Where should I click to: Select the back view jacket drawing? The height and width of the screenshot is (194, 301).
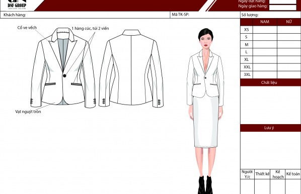[x=131, y=68]
